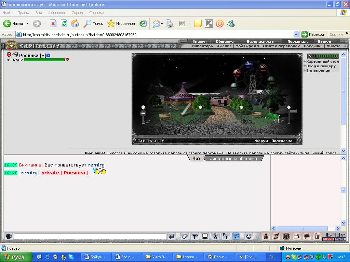Click the yellow note icon in toolbar
350x262 pixels.
point(198,24)
